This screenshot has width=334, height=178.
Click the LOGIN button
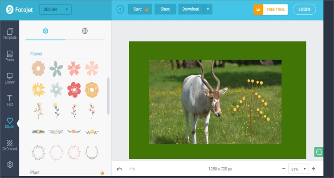point(304,10)
